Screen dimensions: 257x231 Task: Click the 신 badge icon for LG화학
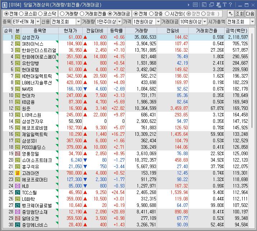[x=18, y=199]
